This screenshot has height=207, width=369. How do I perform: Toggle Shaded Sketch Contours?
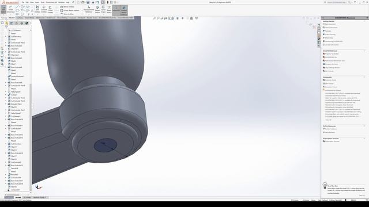click(x=124, y=10)
